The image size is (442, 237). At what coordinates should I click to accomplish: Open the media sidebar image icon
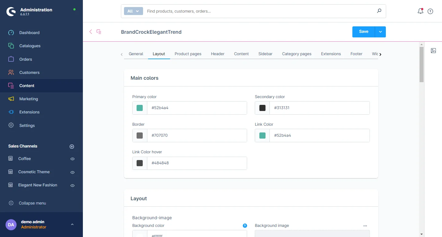(433, 51)
